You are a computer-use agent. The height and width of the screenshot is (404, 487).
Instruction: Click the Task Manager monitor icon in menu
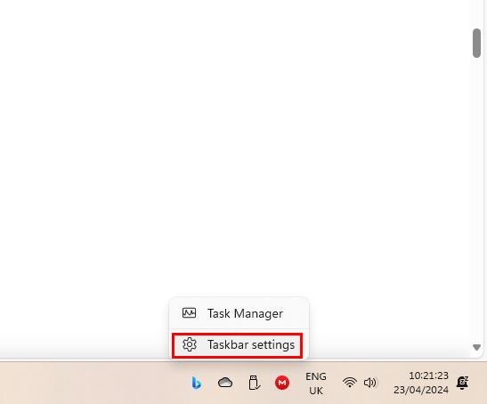pyautogui.click(x=189, y=313)
